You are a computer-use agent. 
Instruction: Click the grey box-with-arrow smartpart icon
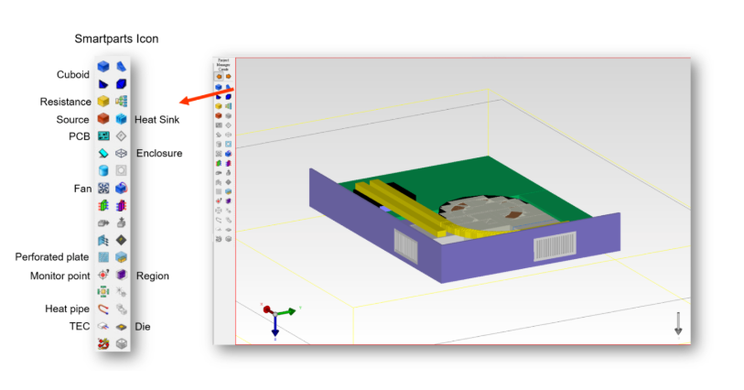click(103, 222)
